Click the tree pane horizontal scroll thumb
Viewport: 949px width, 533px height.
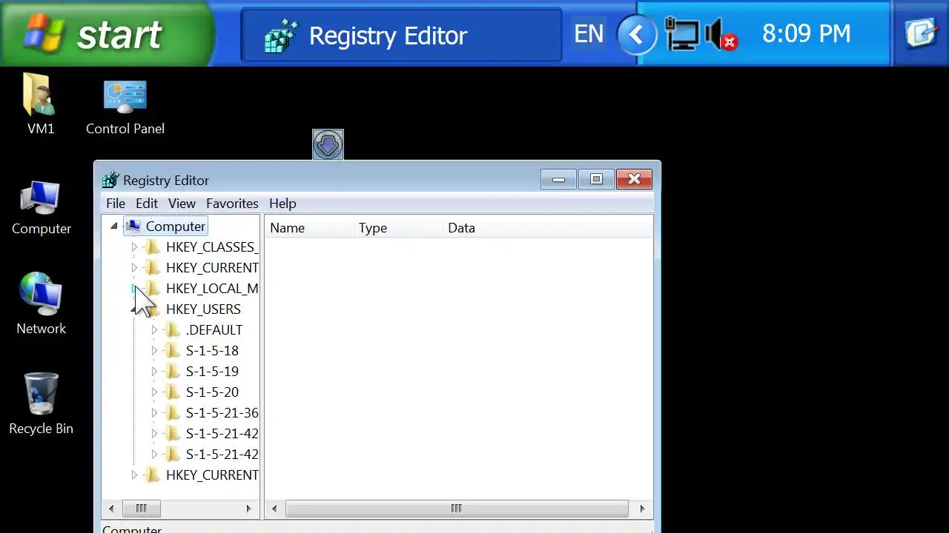tap(141, 509)
